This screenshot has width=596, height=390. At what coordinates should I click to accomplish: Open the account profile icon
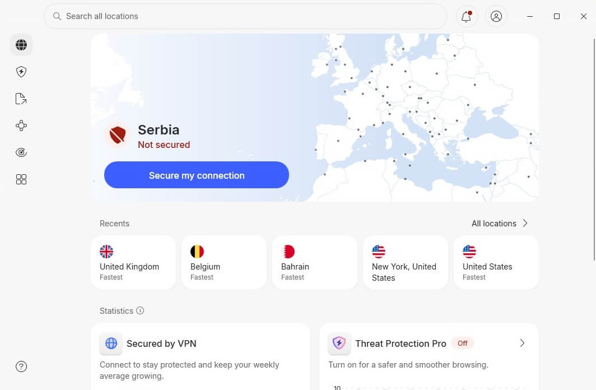click(x=496, y=16)
